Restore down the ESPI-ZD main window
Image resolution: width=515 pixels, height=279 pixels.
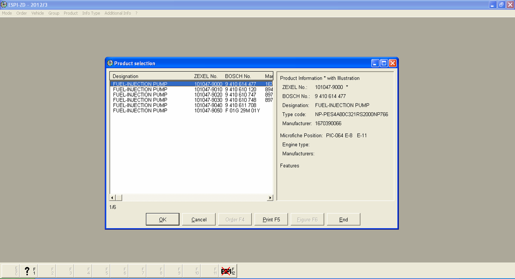coord(501,5)
